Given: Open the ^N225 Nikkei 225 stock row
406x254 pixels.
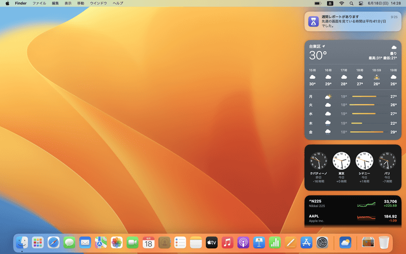Looking at the screenshot, I should [x=353, y=204].
